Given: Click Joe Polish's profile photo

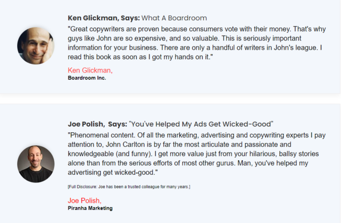Looking at the screenshot, I should point(36,164).
